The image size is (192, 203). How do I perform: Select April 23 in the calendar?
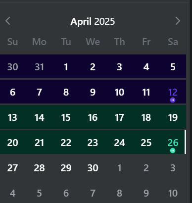click(x=93, y=143)
